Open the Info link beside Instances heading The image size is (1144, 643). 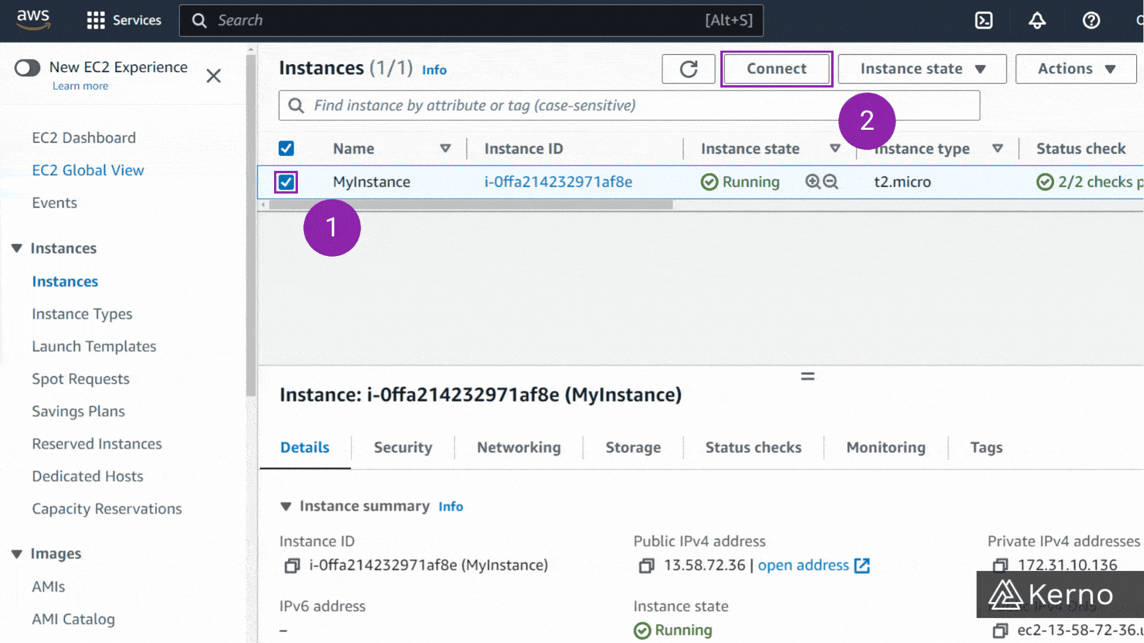pos(434,70)
